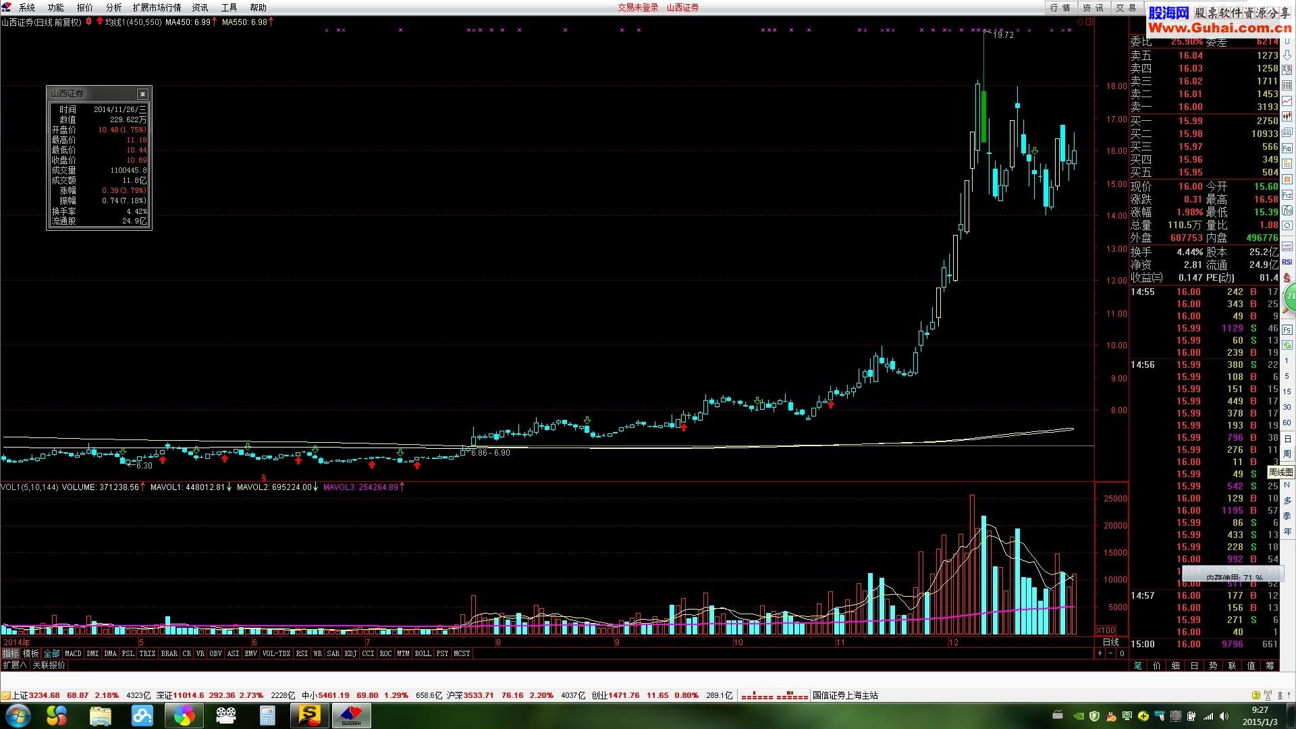The width and height of the screenshot is (1296, 729).
Task: Click the 上证 3234.68 index text
Action: 36,695
